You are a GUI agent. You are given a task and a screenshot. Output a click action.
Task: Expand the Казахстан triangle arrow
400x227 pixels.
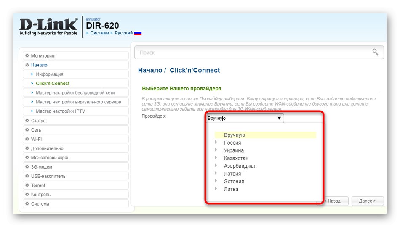coord(216,158)
